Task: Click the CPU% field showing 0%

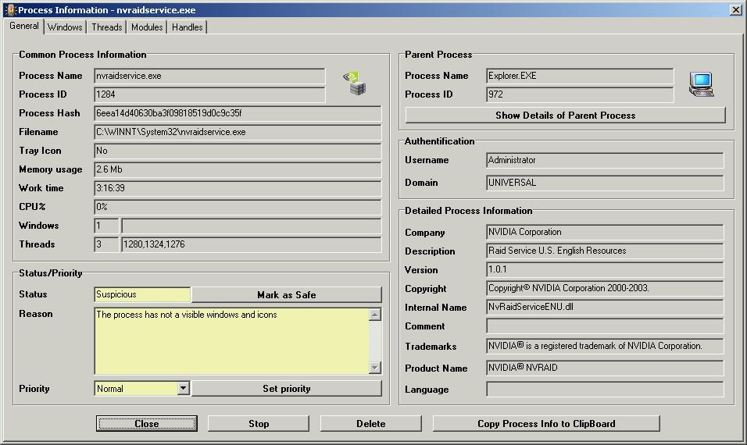Action: pyautogui.click(x=238, y=207)
